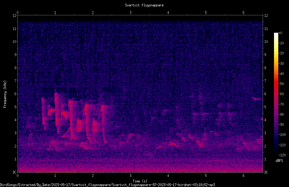
Task: Click the -30 yellow color scale level
Action: (281, 64)
